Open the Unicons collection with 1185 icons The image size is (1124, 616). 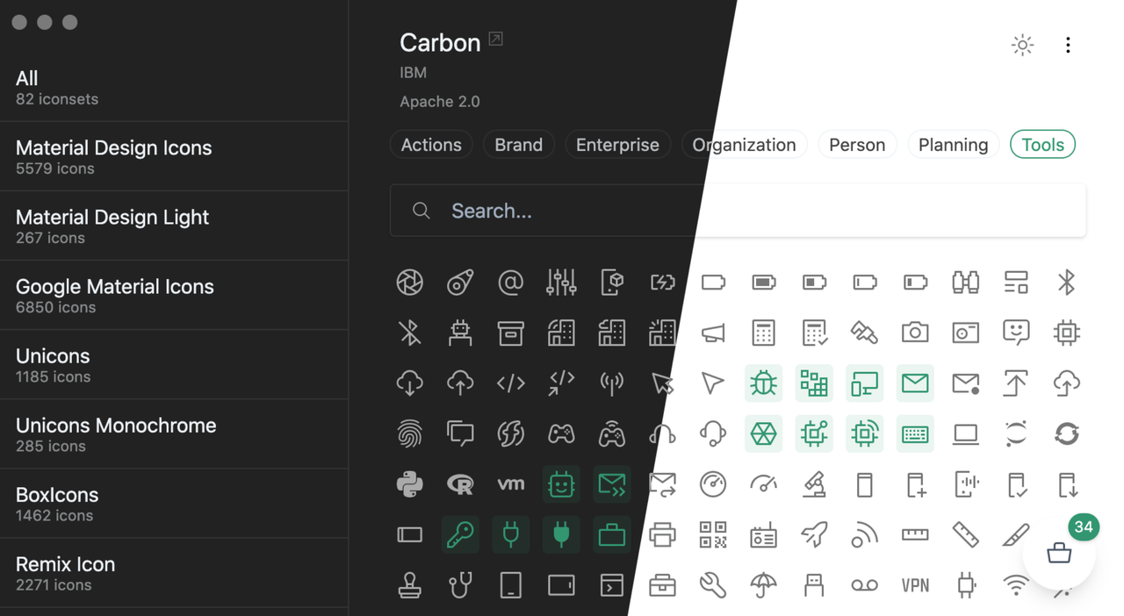point(174,364)
